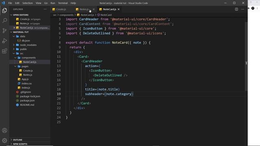The image size is (260, 146).
Task: Click line number 19 in gutter
Action: [x=58, y=94]
